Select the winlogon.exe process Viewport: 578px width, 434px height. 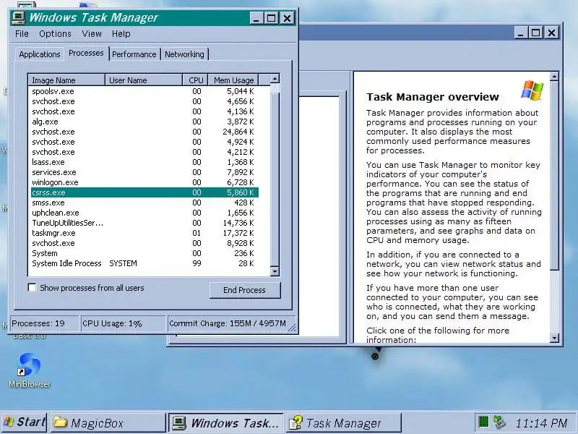144,182
